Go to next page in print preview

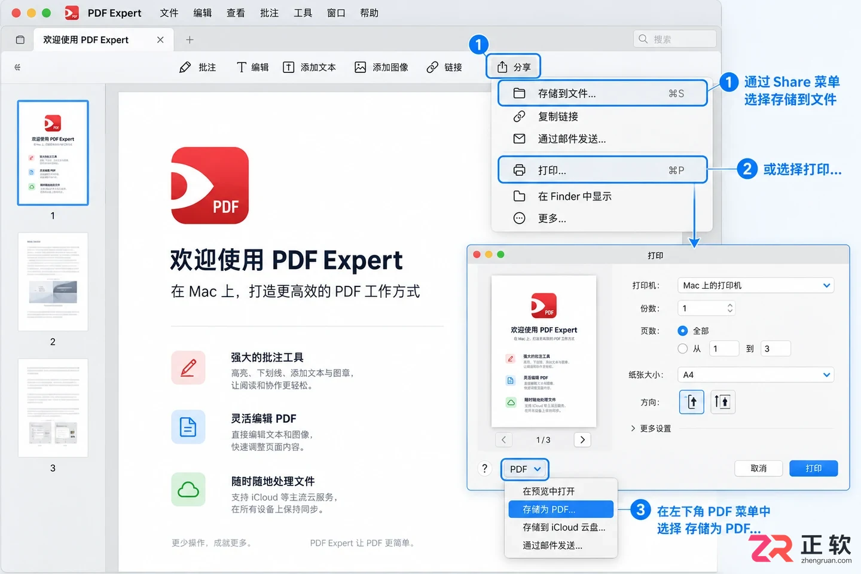click(x=582, y=439)
